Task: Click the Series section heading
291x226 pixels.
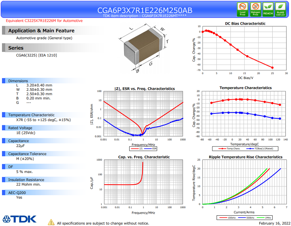Action: pyautogui.click(x=16, y=48)
